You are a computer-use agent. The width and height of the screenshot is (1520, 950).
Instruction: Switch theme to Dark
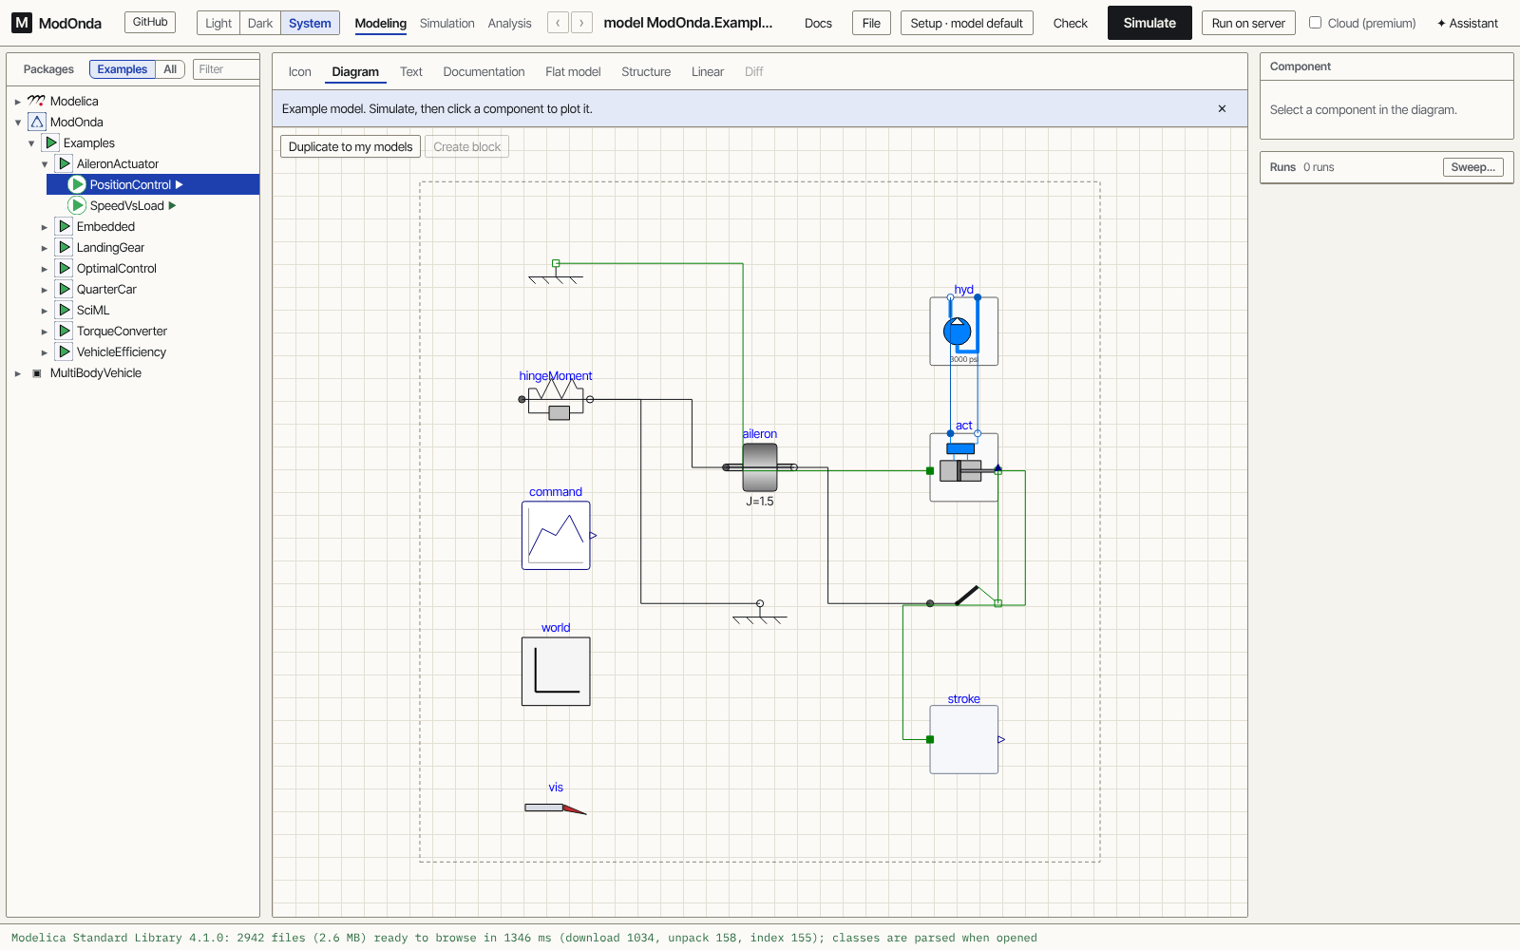[x=260, y=23]
